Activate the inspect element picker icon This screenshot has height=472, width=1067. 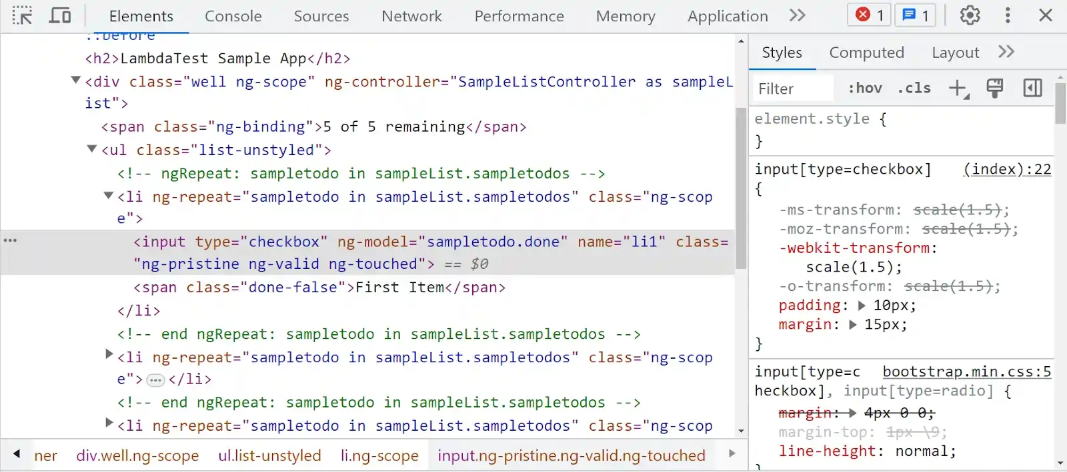(22, 15)
